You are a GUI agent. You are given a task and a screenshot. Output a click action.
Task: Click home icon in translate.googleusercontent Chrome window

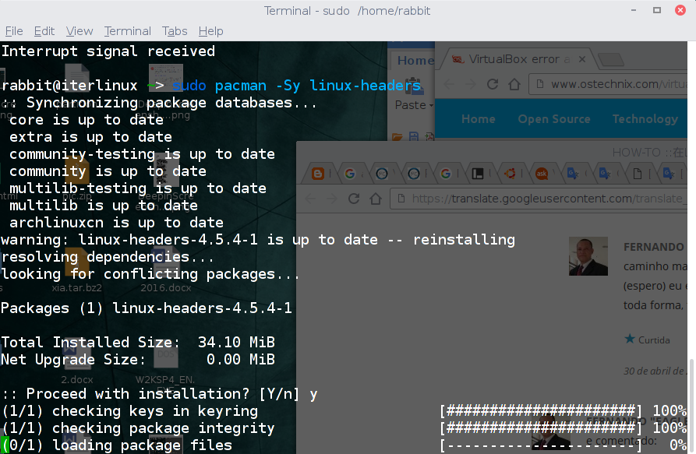click(376, 199)
